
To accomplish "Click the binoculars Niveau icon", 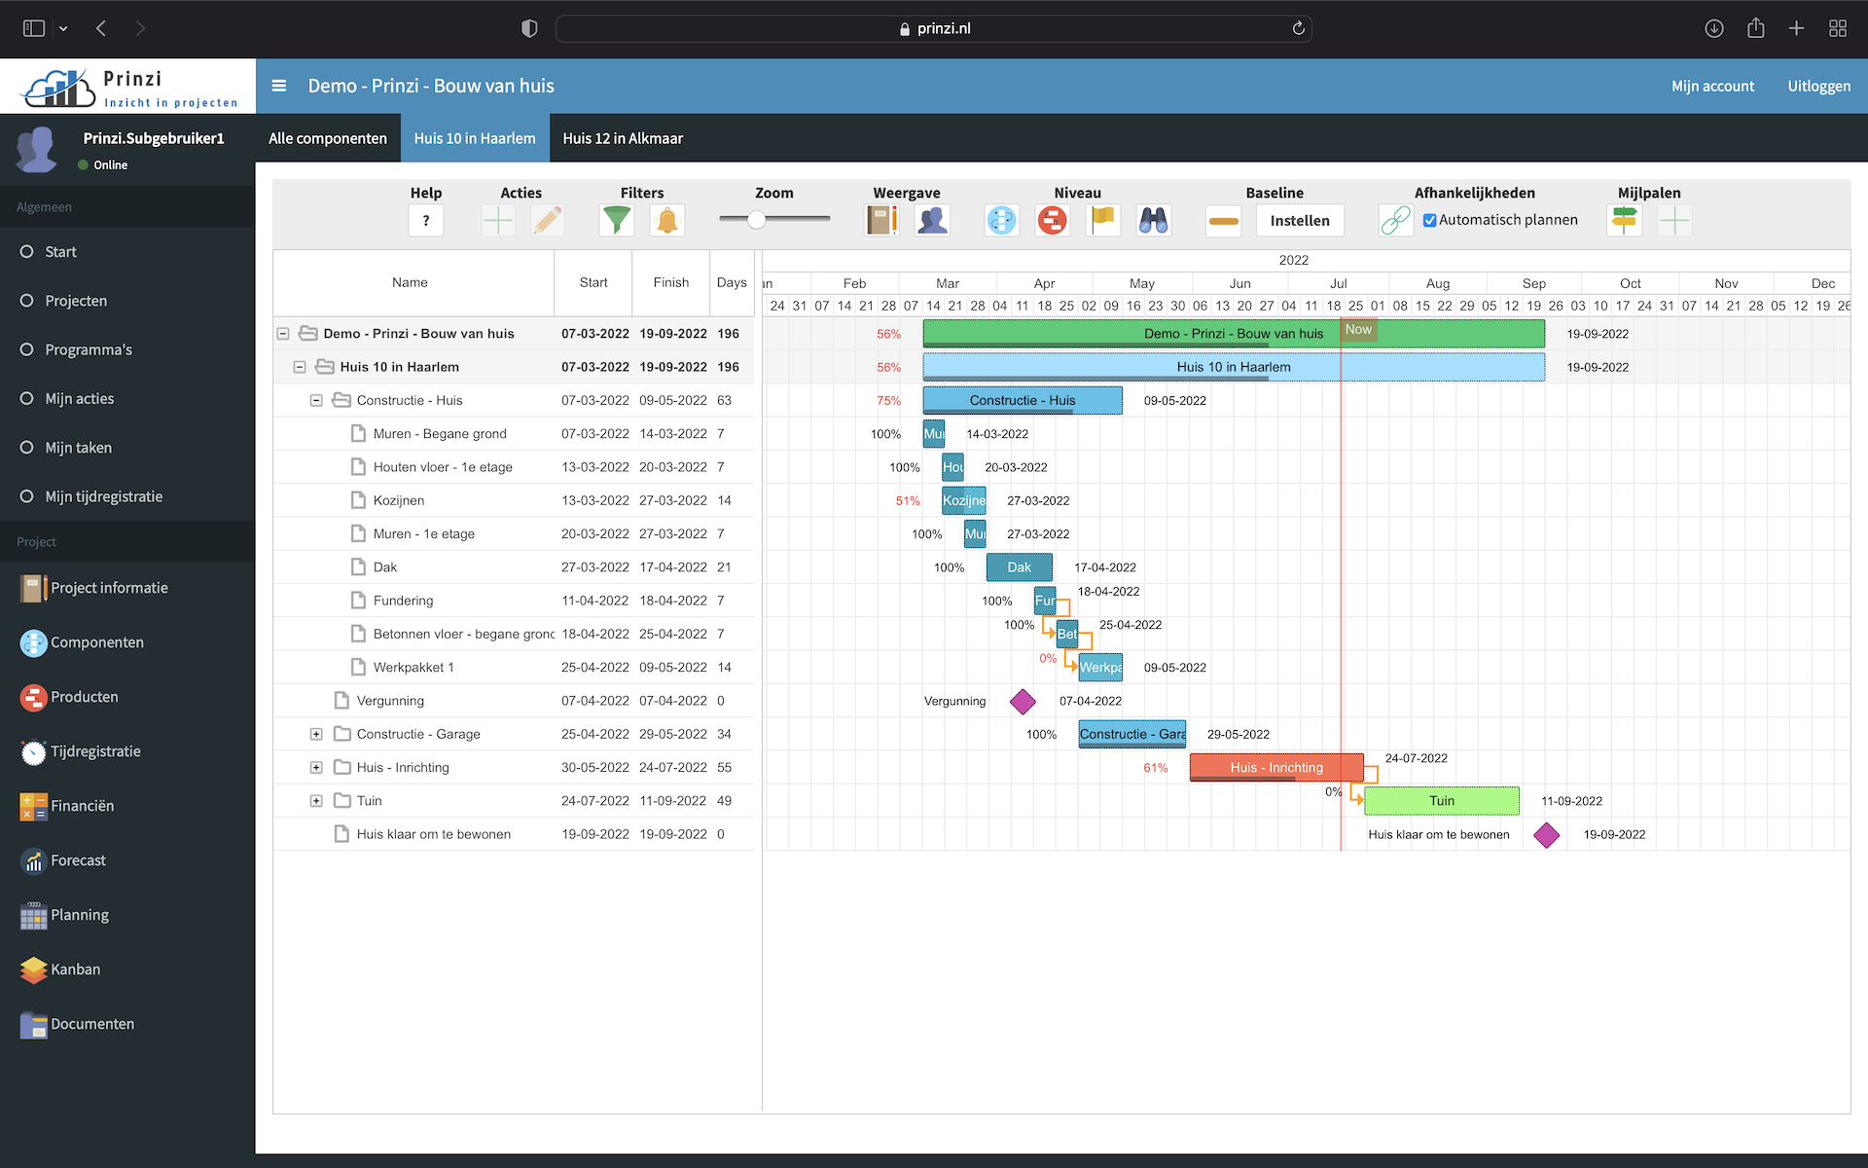I will 1154,221.
